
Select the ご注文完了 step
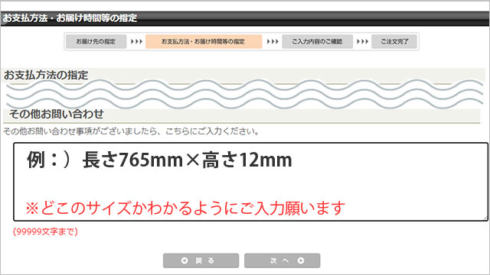(x=394, y=41)
